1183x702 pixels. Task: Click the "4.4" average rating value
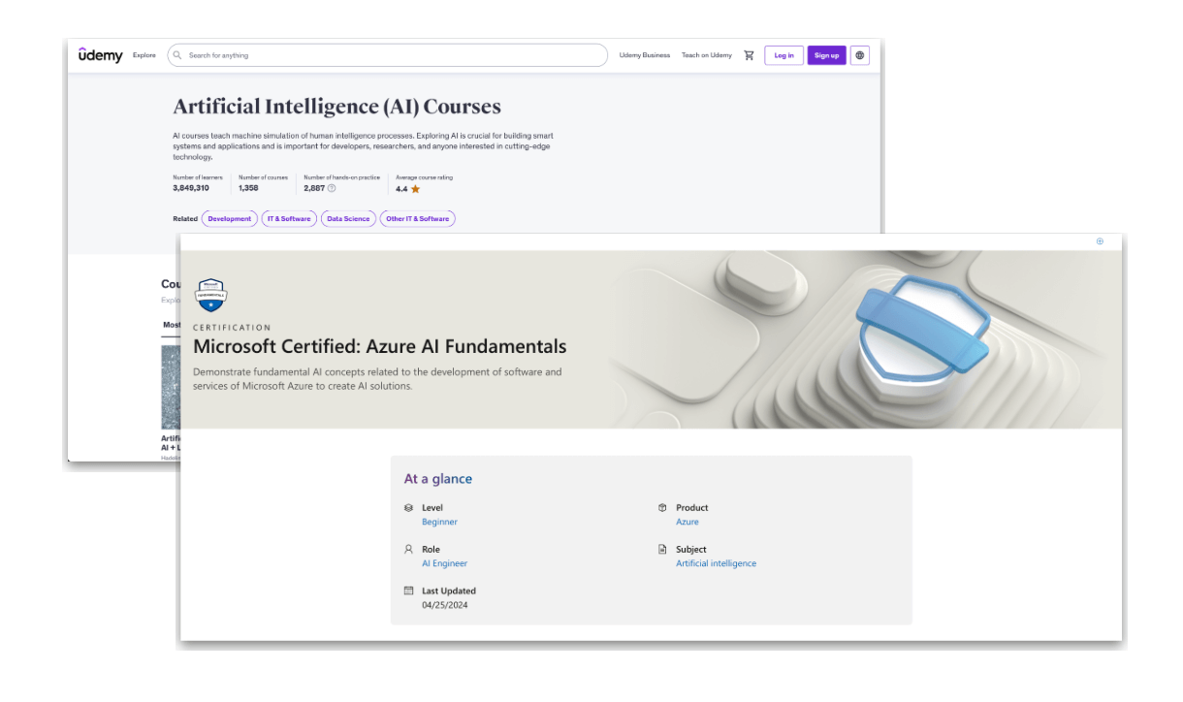click(401, 189)
